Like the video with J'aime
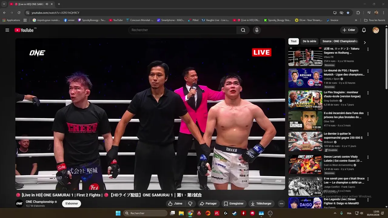388x218 pixels. tap(175, 203)
